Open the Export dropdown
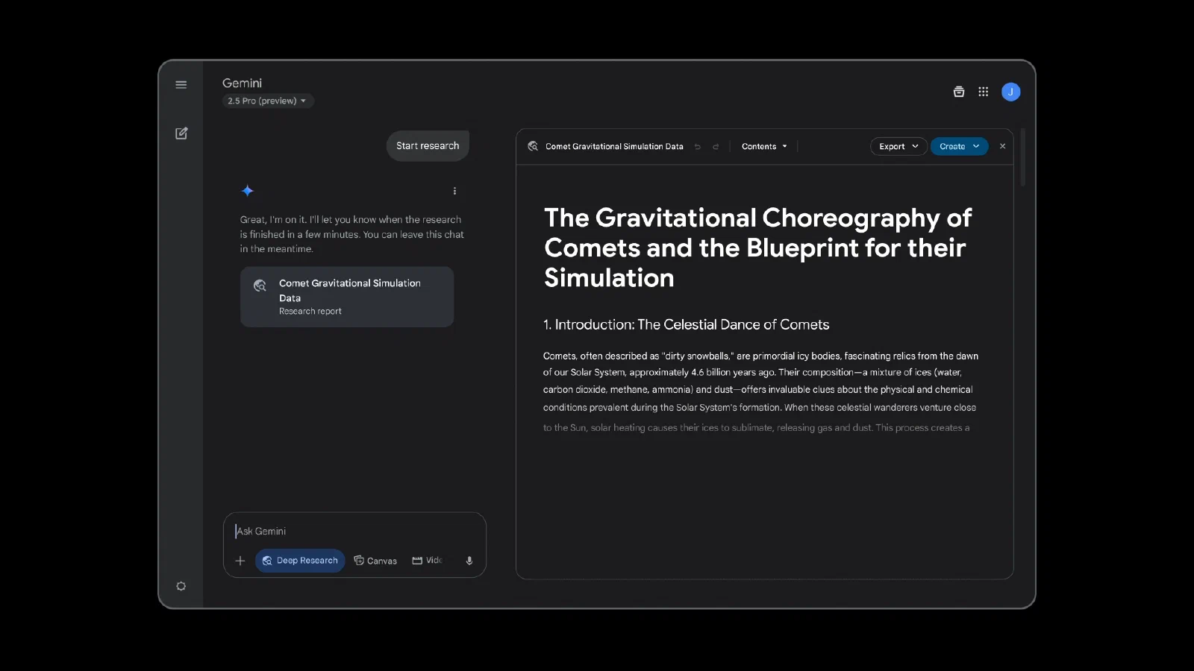Image resolution: width=1194 pixels, height=671 pixels. [x=898, y=147]
